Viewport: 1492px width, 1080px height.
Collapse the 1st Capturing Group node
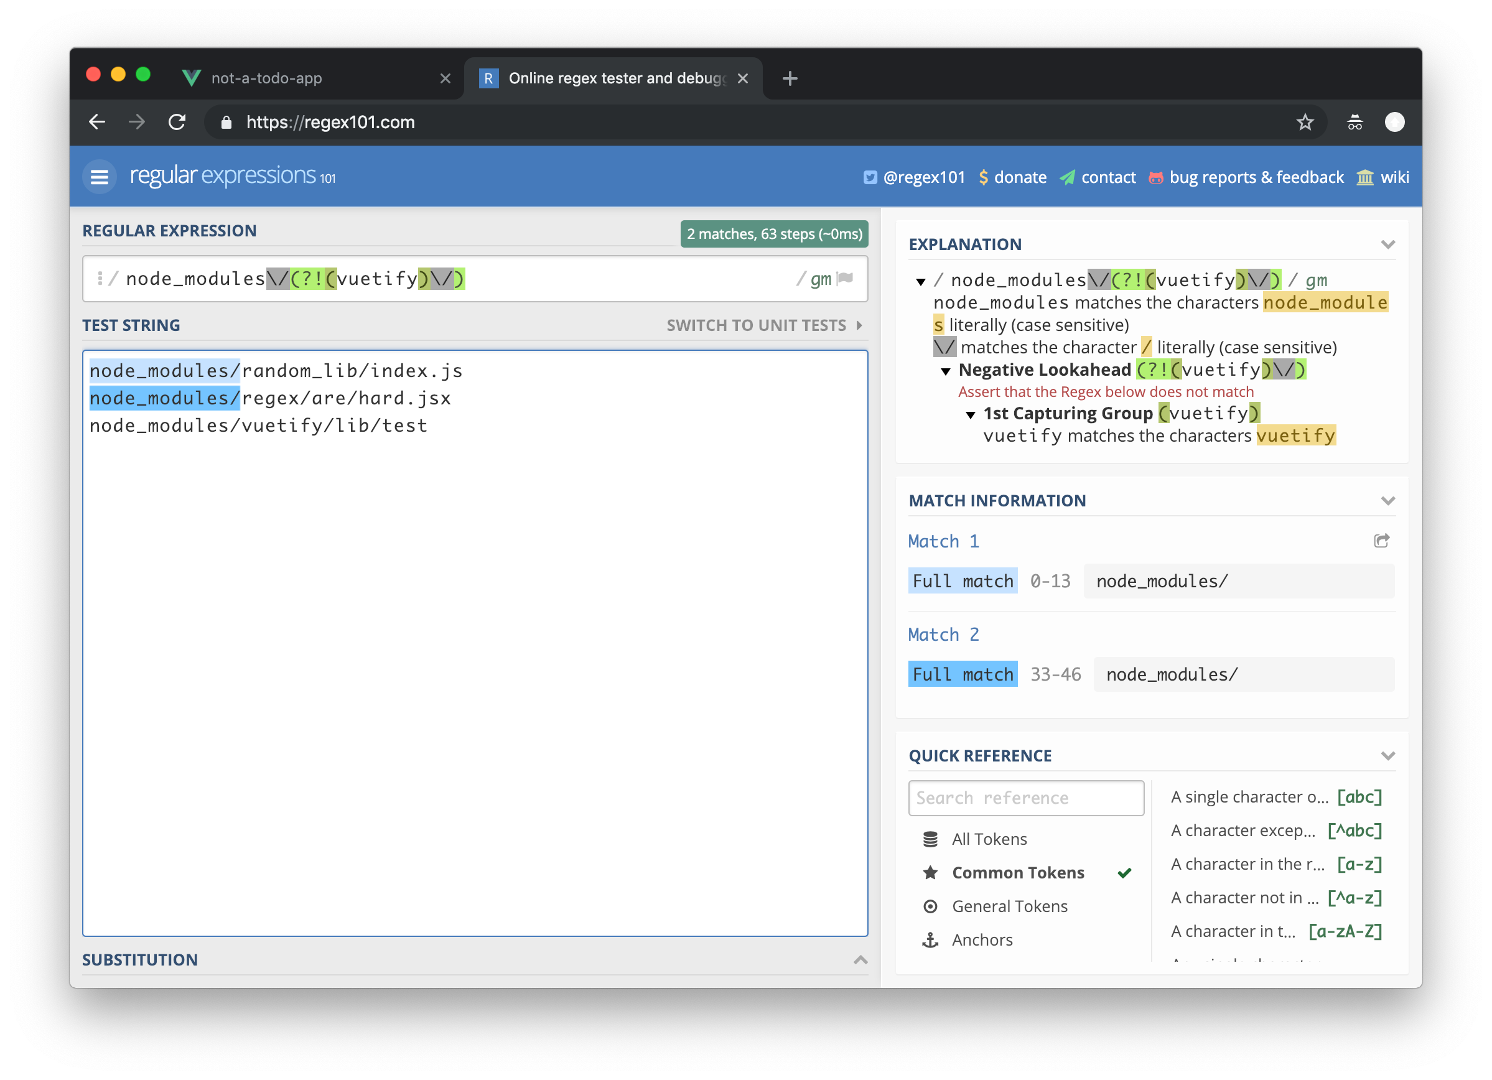click(x=971, y=414)
